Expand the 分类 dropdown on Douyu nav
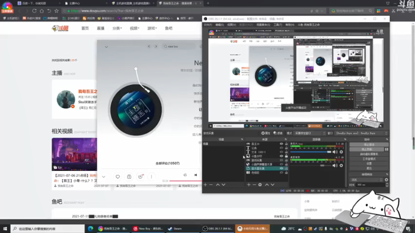415x233 pixels. coord(117,28)
